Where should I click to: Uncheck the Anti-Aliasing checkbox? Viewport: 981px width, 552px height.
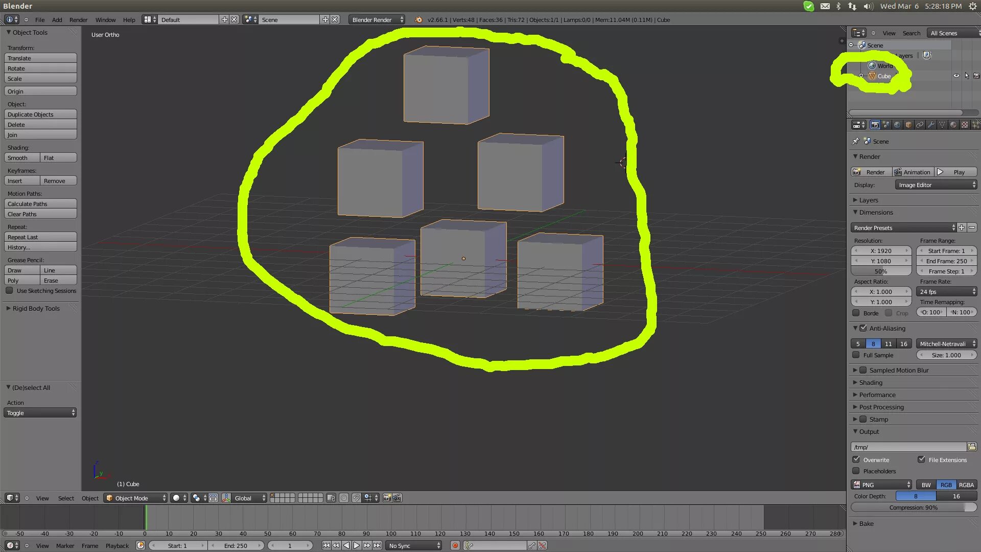point(863,328)
